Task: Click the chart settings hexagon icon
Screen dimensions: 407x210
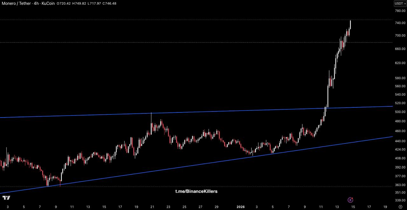Action: (x=400, y=207)
